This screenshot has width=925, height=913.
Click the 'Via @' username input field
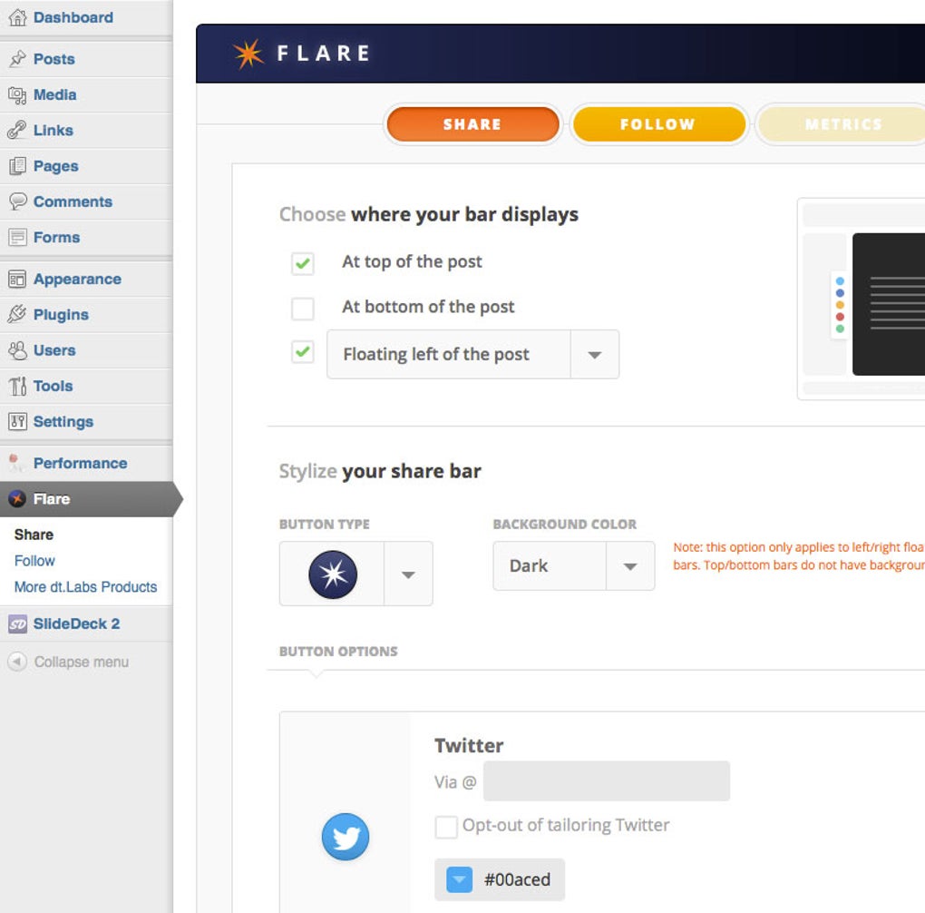pos(606,780)
